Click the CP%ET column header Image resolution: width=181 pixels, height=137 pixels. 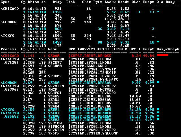click(135, 49)
